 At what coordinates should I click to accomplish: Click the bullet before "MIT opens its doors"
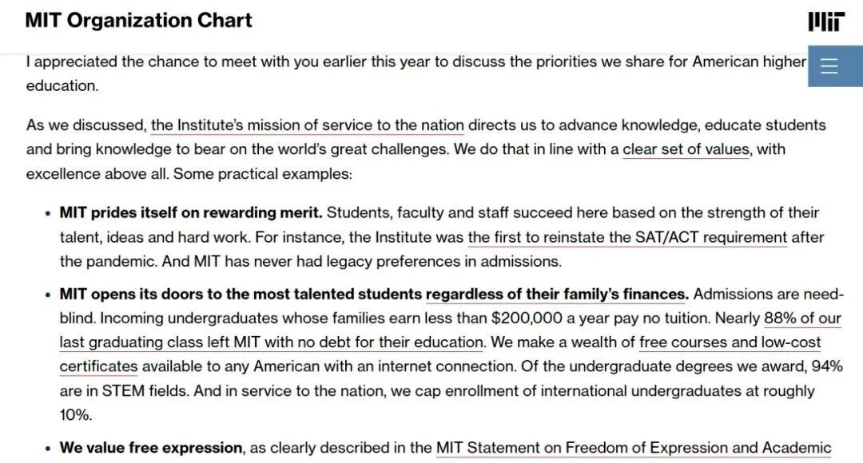[45, 294]
